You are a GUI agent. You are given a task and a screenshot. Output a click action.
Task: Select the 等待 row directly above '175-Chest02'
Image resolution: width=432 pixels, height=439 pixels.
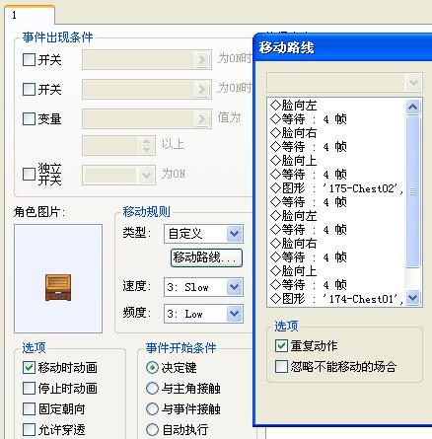point(336,175)
